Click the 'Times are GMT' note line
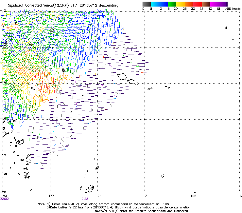 103,204
